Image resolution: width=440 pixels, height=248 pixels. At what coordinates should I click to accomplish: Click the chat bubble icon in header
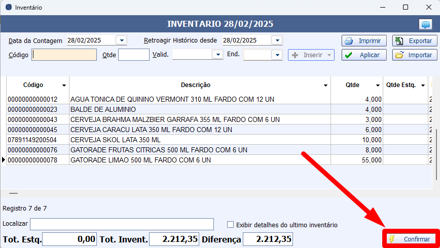425,24
